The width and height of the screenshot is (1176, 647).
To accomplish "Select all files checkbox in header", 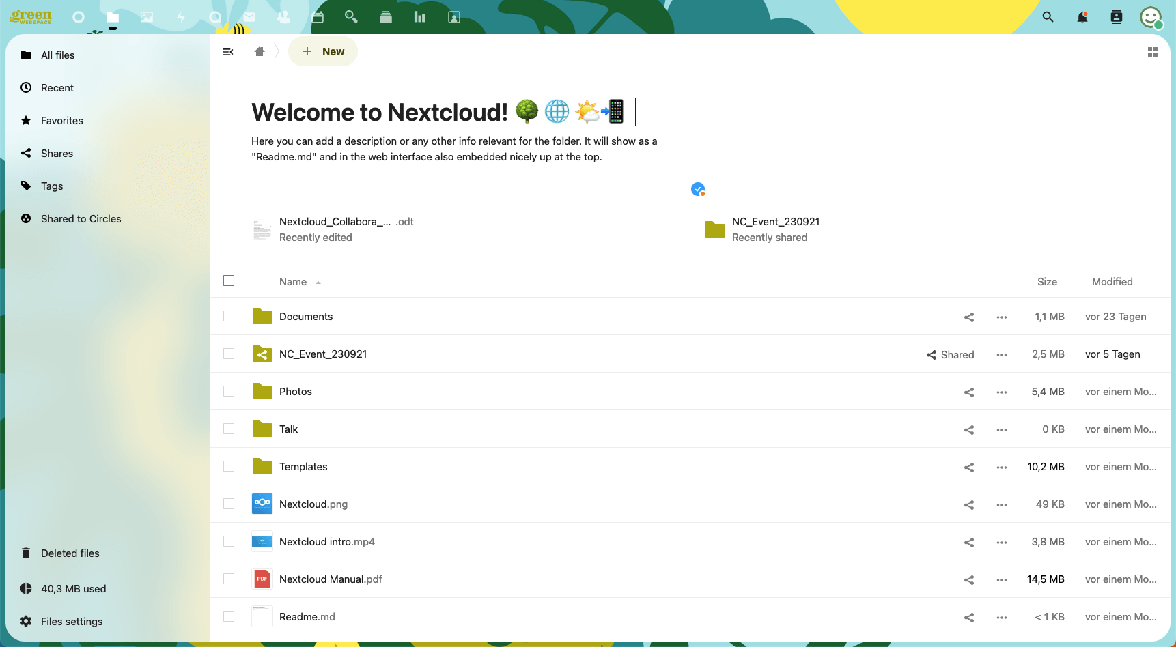I will point(229,281).
